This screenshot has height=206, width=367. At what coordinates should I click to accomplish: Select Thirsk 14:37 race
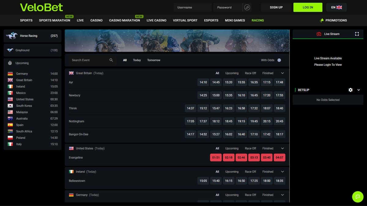pos(191,108)
